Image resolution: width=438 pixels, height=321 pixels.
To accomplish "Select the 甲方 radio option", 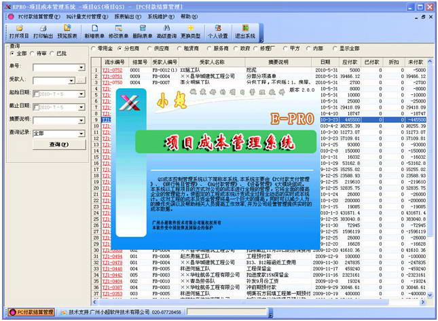I will coord(285,48).
